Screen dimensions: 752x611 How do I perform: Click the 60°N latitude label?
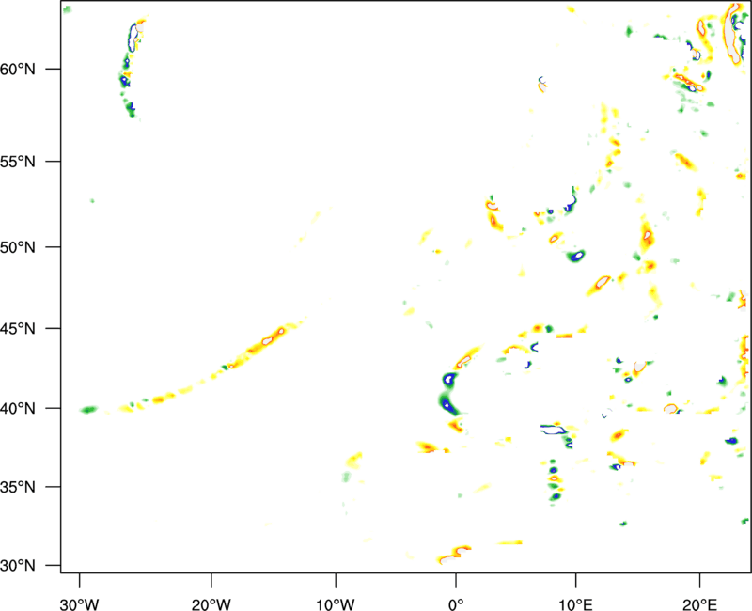[x=18, y=69]
